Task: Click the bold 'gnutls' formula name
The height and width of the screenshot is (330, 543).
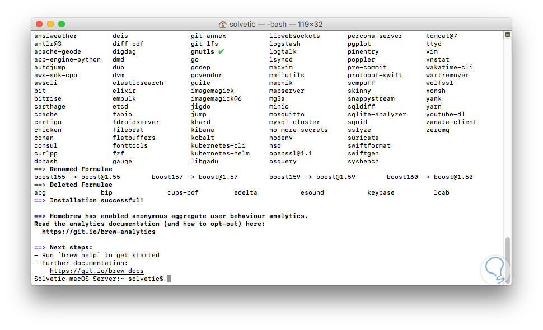Action: [x=203, y=51]
